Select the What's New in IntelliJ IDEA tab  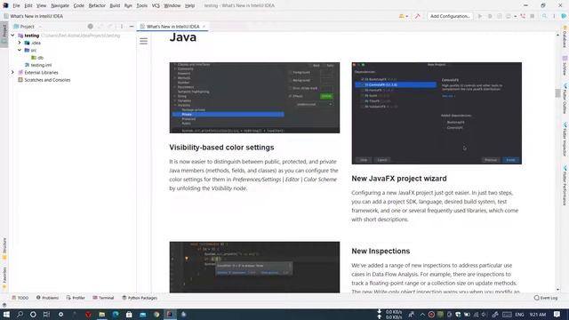[172, 27]
